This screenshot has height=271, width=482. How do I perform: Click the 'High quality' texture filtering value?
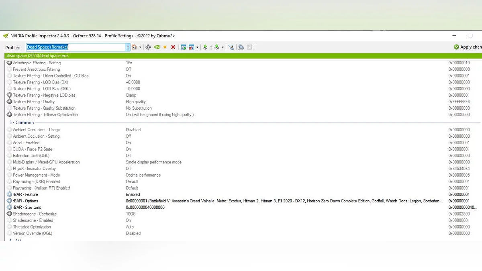(x=136, y=102)
